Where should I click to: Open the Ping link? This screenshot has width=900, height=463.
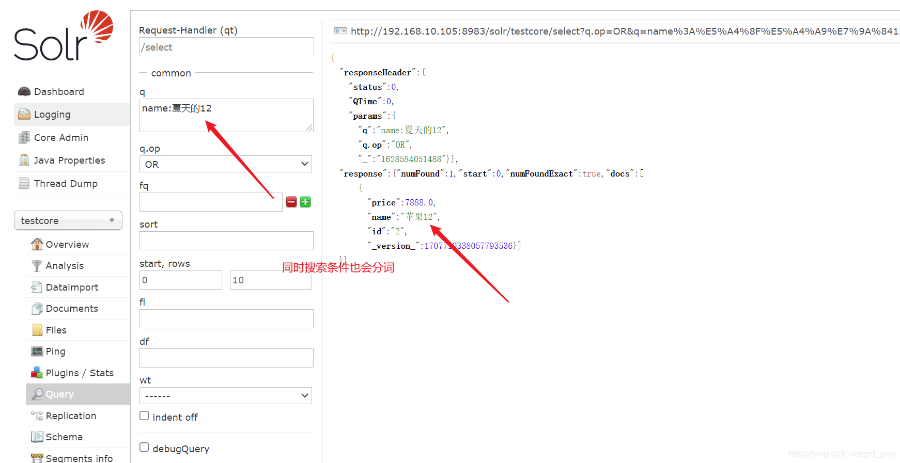(x=55, y=352)
